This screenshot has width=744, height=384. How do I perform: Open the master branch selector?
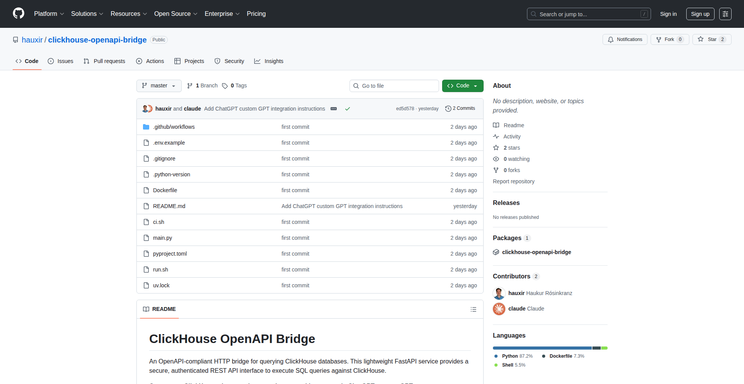coord(158,85)
